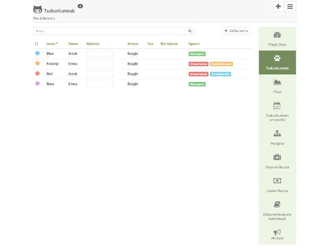
Task: Open Gastu-liburua expenses section
Action: click(277, 185)
